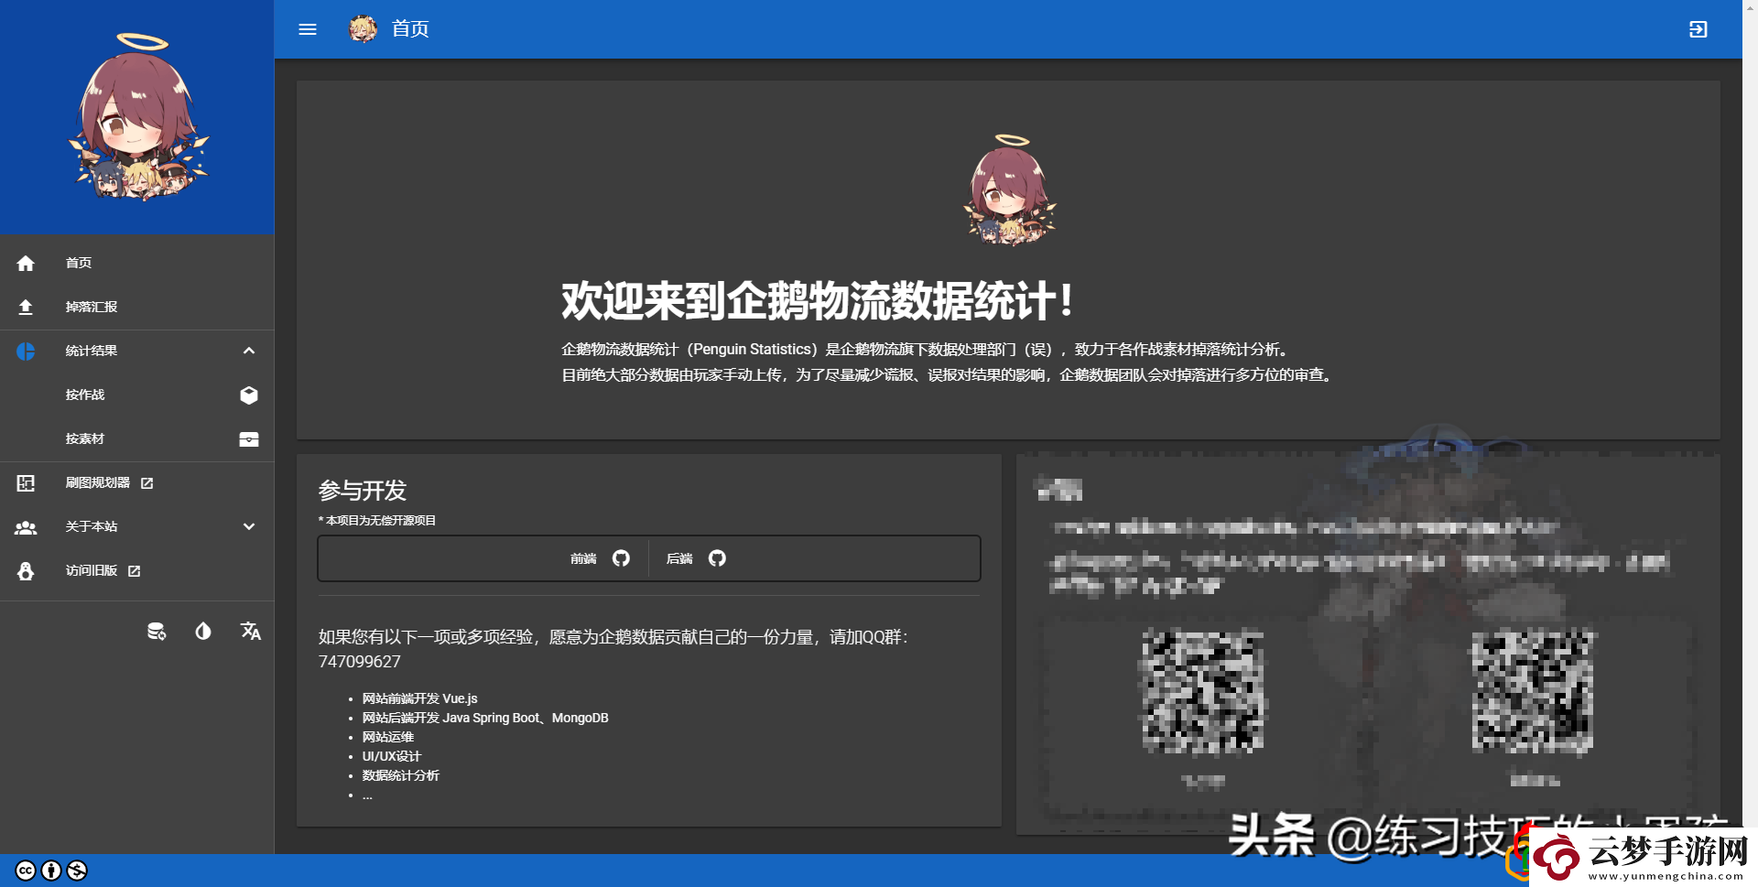The image size is (1758, 887).
Task: Click the GitHub icon next to 前端
Action: [x=621, y=558]
